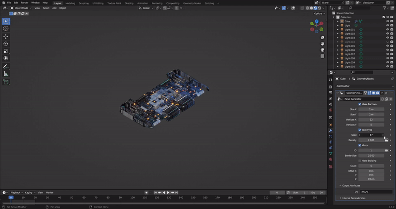Open the Add Modifier dropdown
Image resolution: width=396 pixels, height=209 pixels.
tap(364, 86)
